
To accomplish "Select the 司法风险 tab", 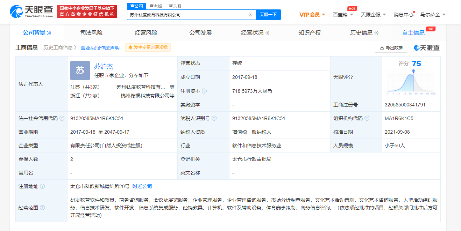I will click(92, 33).
